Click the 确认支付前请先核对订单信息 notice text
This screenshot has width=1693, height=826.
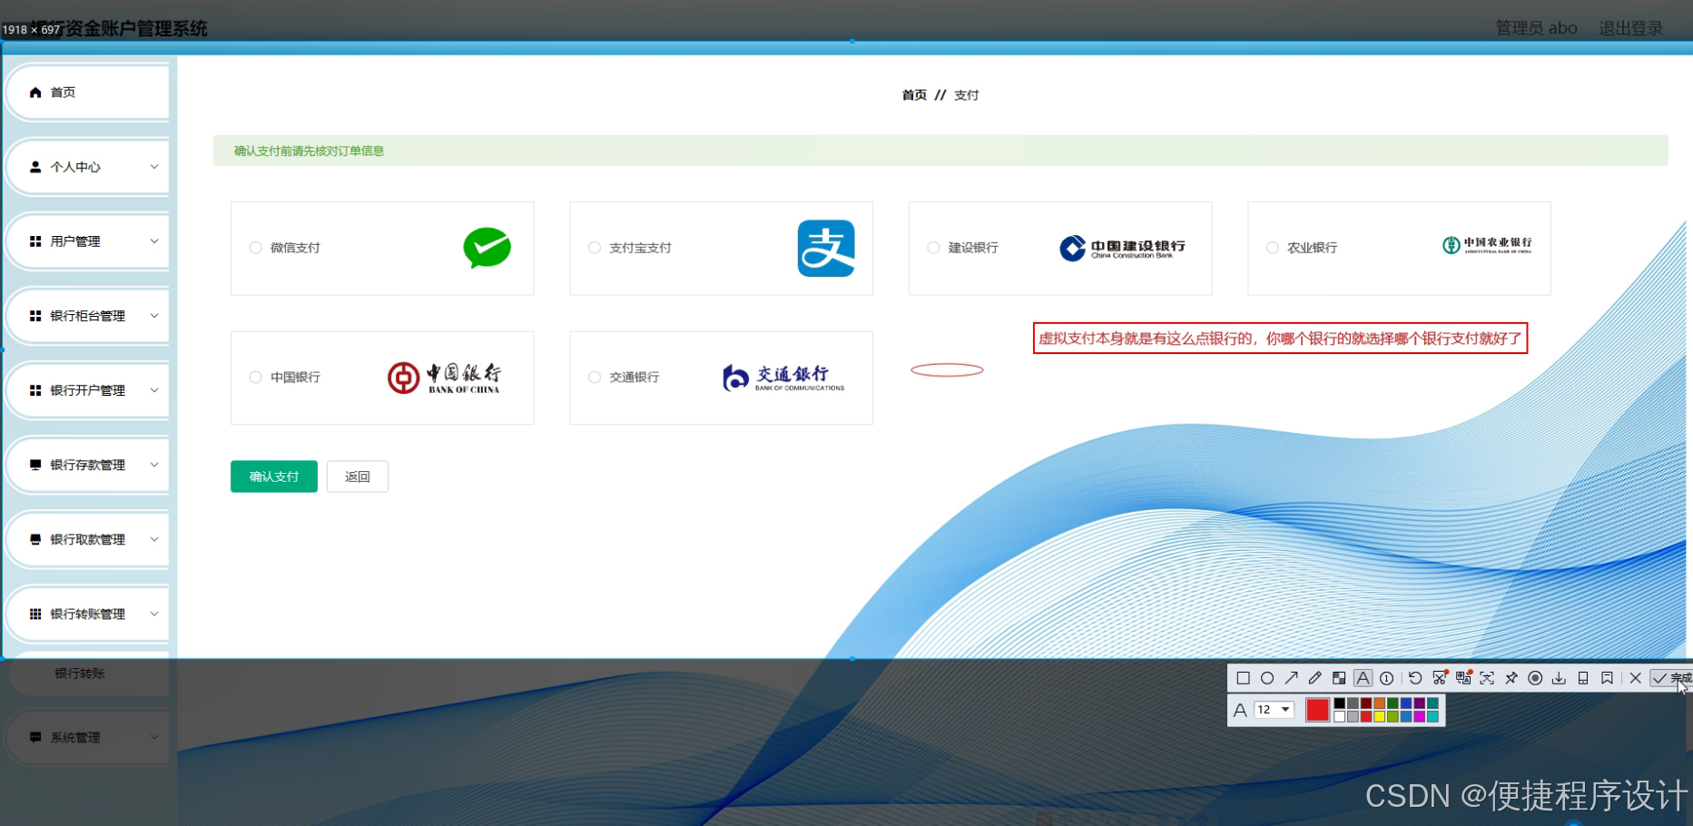click(310, 151)
